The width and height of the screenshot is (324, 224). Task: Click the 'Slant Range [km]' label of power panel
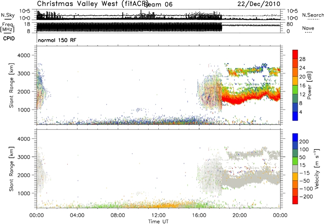(11, 85)
